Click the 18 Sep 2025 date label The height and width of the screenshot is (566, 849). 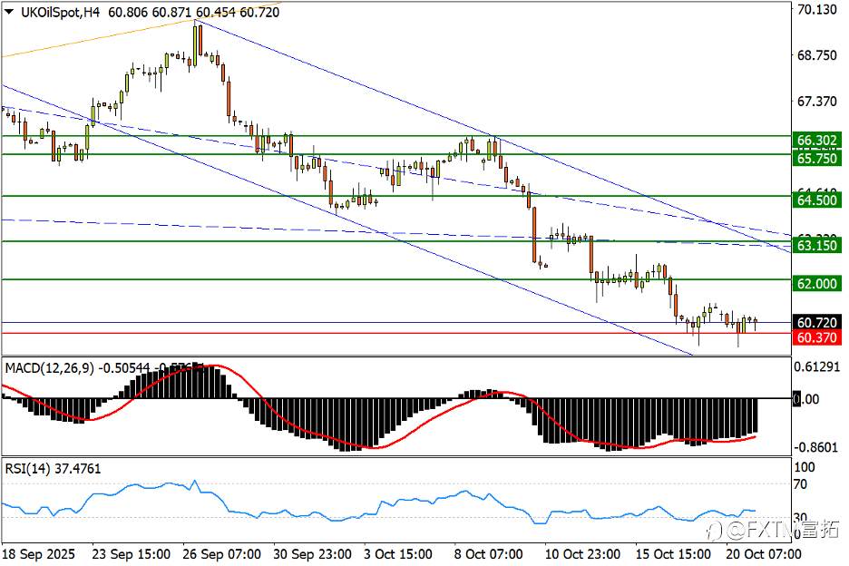(39, 554)
